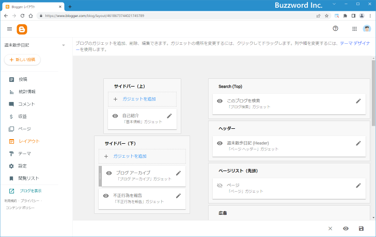Open the tab search chevron

(x=334, y=4)
